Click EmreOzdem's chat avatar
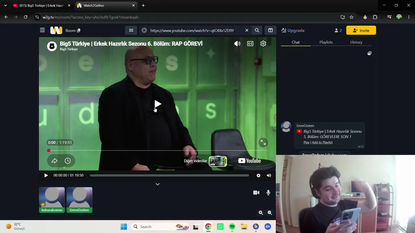This screenshot has height=233, width=415. pyautogui.click(x=286, y=127)
